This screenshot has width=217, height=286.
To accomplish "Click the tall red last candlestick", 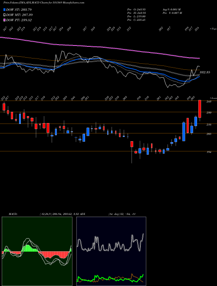I will tap(200, 109).
